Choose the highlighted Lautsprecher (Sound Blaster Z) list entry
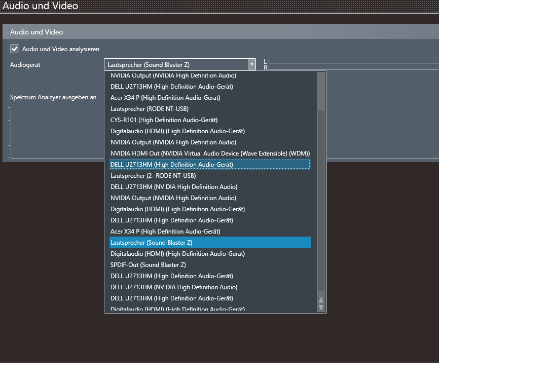The width and height of the screenshot is (552, 384). pyautogui.click(x=210, y=243)
